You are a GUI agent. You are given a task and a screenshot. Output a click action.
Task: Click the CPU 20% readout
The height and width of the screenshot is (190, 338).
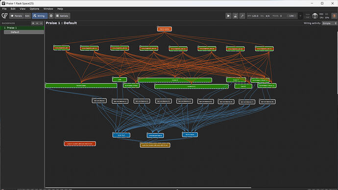[324, 18]
